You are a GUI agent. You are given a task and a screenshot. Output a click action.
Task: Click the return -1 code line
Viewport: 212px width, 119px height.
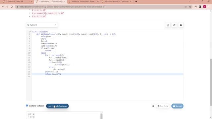(50, 51)
